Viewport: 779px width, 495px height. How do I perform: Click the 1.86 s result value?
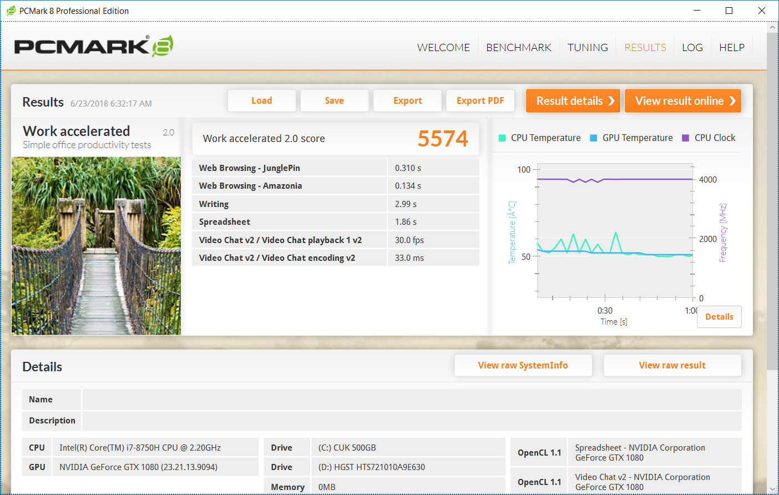tap(406, 222)
